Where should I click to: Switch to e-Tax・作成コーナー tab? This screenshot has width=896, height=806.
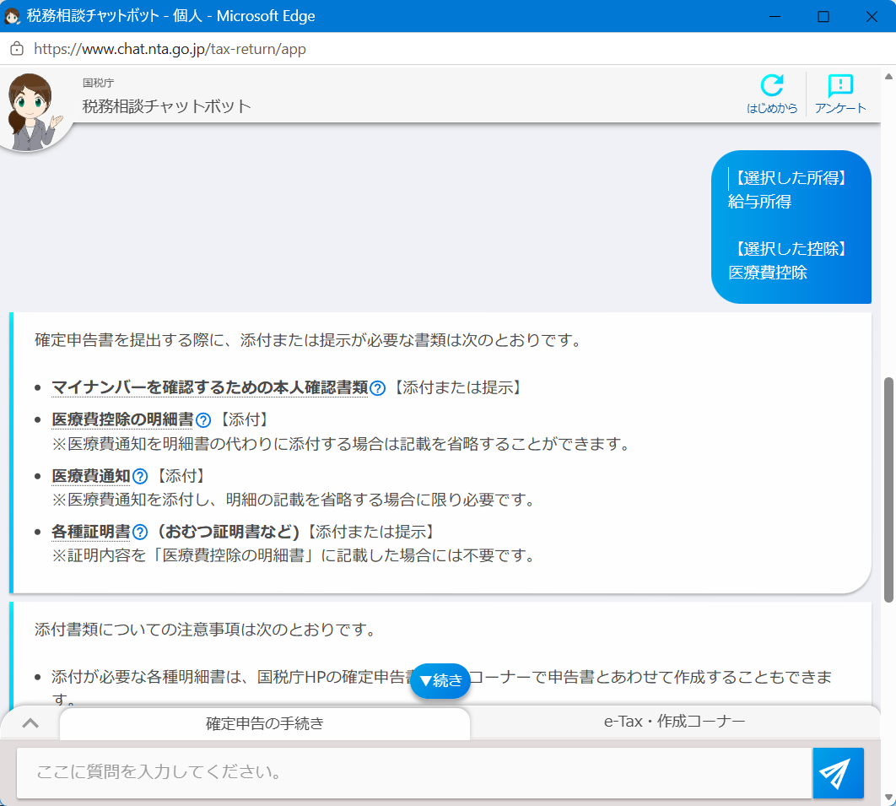click(674, 722)
